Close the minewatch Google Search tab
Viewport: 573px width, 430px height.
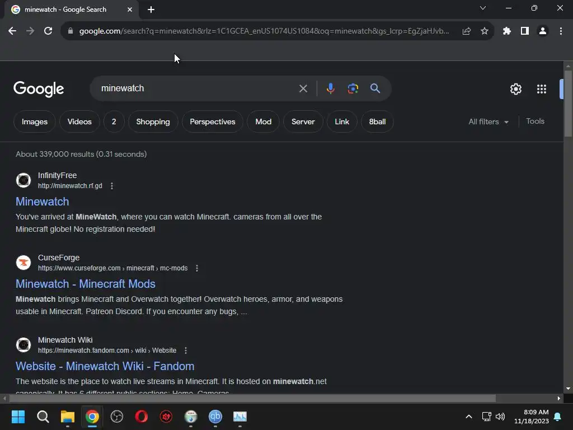pyautogui.click(x=130, y=10)
